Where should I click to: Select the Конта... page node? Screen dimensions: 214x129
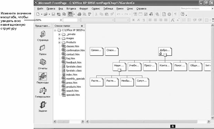pos(165,67)
